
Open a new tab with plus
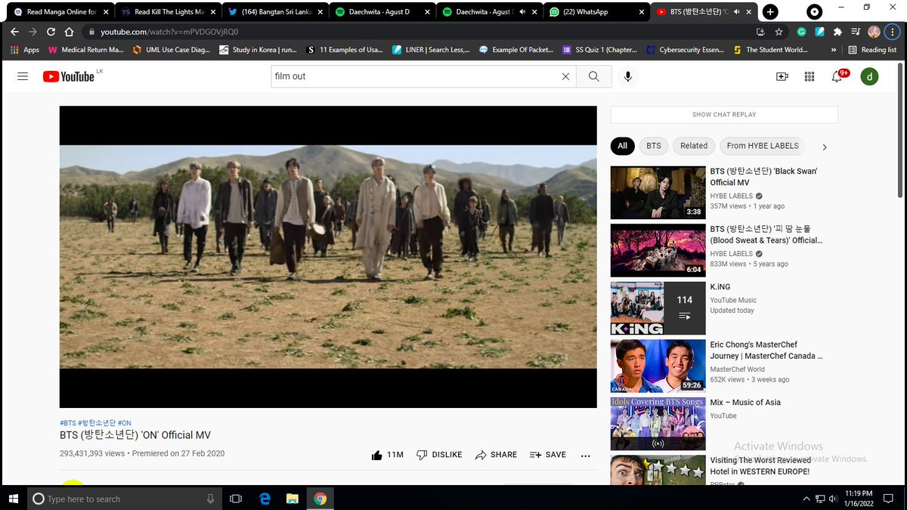[770, 11]
